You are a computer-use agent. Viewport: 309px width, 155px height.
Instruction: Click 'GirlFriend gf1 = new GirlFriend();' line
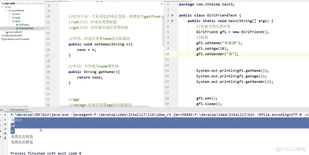(x=232, y=32)
